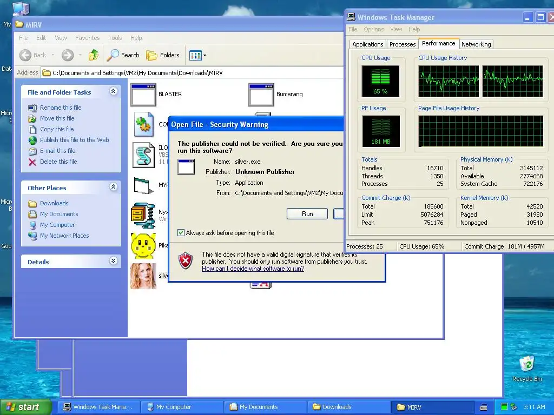The height and width of the screenshot is (415, 554).
Task: Click the folder icon in the address bar
Action: [x=47, y=73]
